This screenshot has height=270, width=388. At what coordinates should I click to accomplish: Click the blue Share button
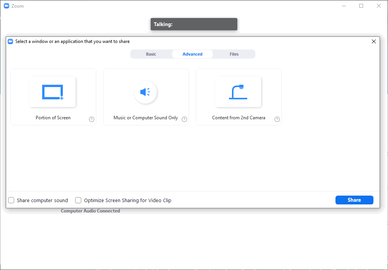[x=354, y=200]
